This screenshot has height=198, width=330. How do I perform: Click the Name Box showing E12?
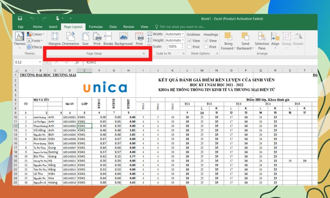(x=26, y=62)
